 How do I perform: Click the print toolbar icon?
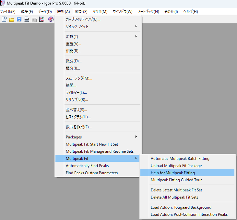coord(27,19)
